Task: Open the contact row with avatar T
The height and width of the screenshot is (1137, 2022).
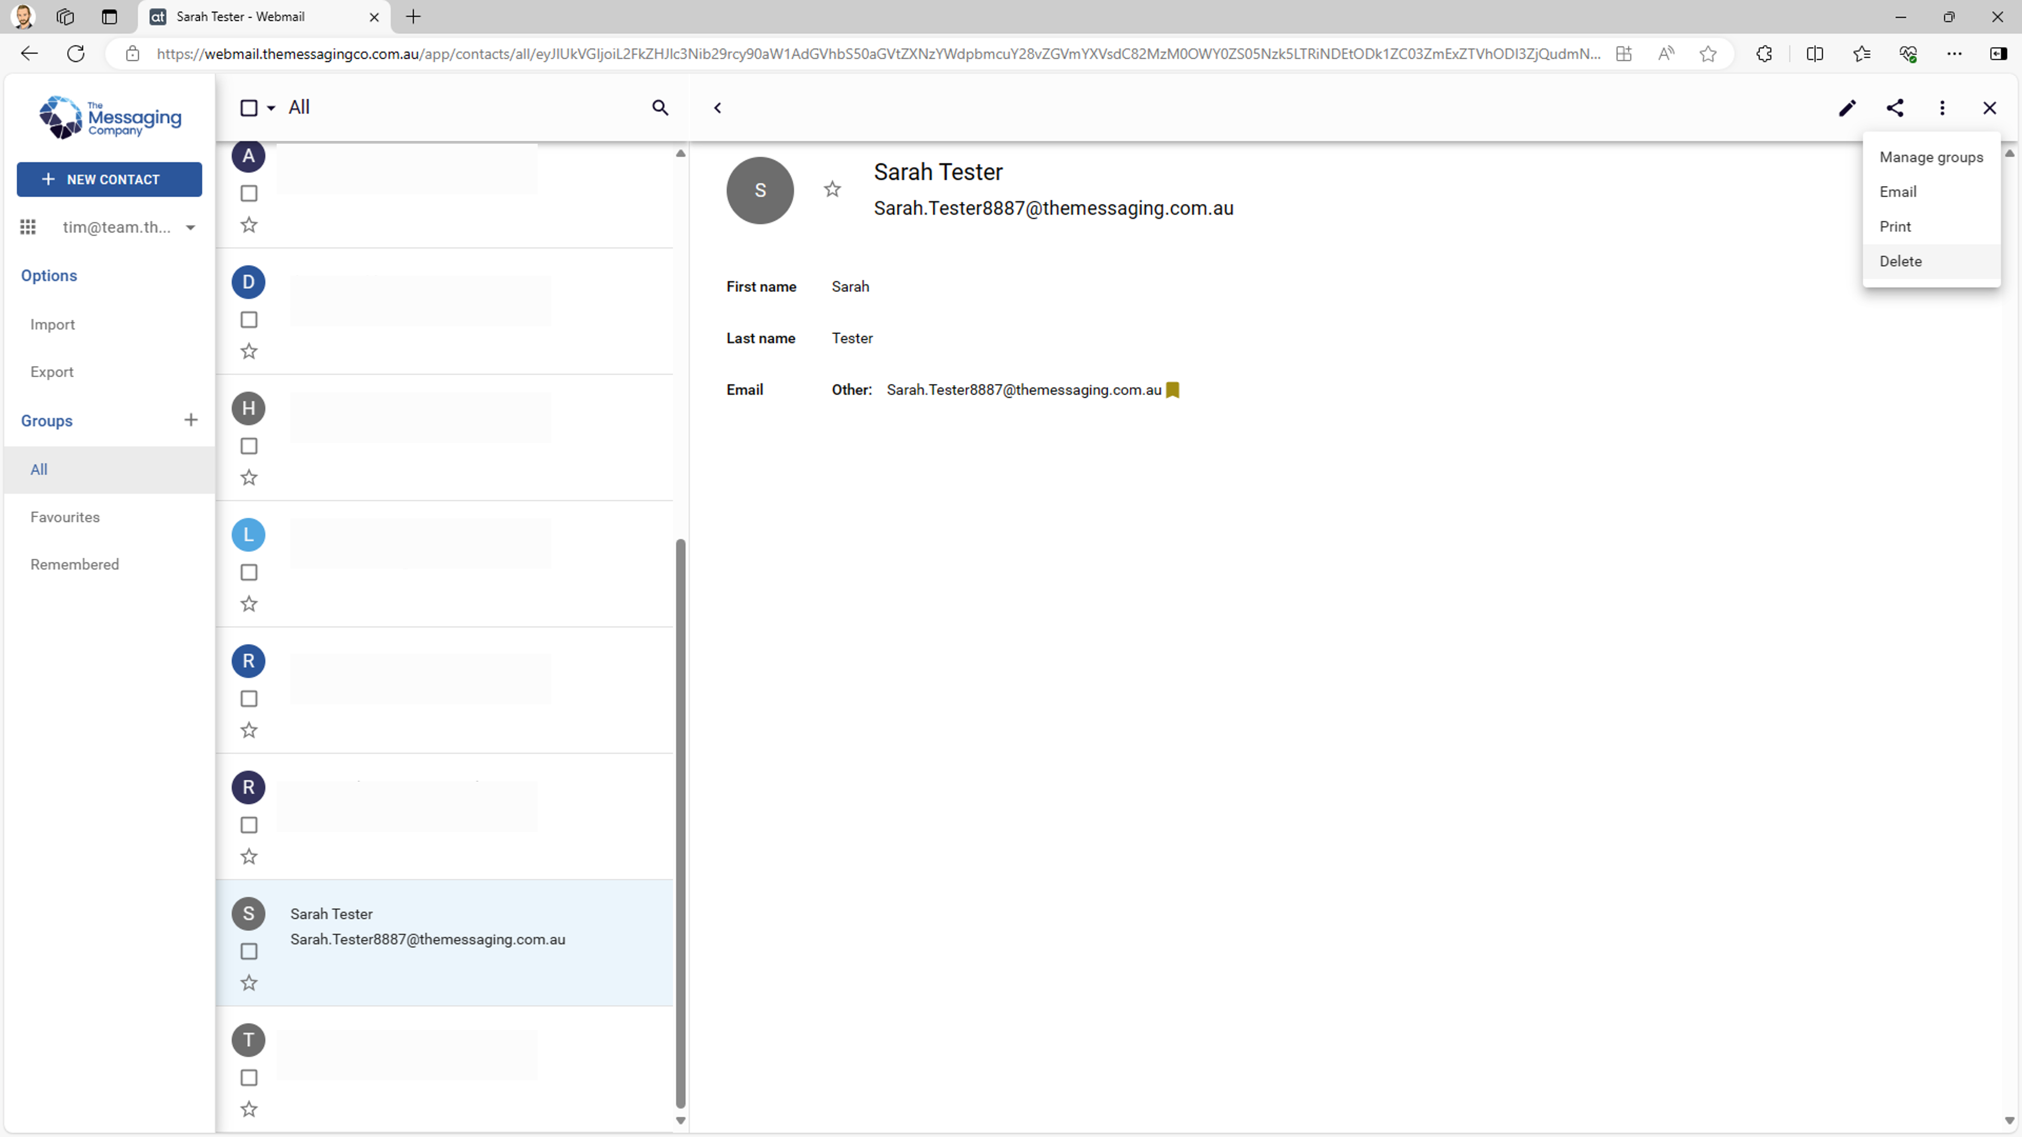Action: point(445,1069)
